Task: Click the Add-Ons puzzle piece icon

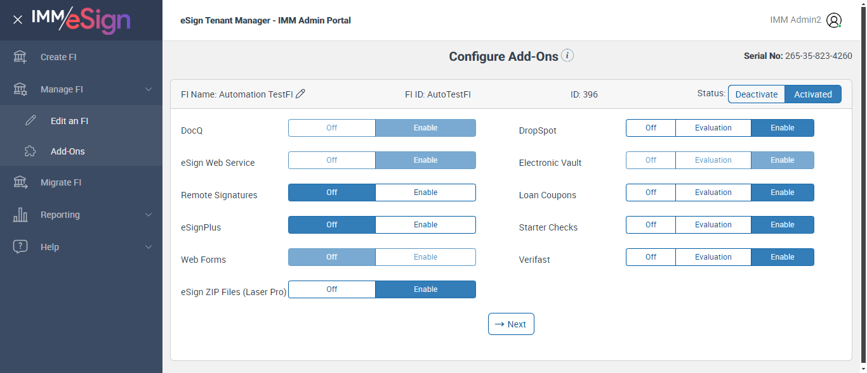Action: click(30, 151)
